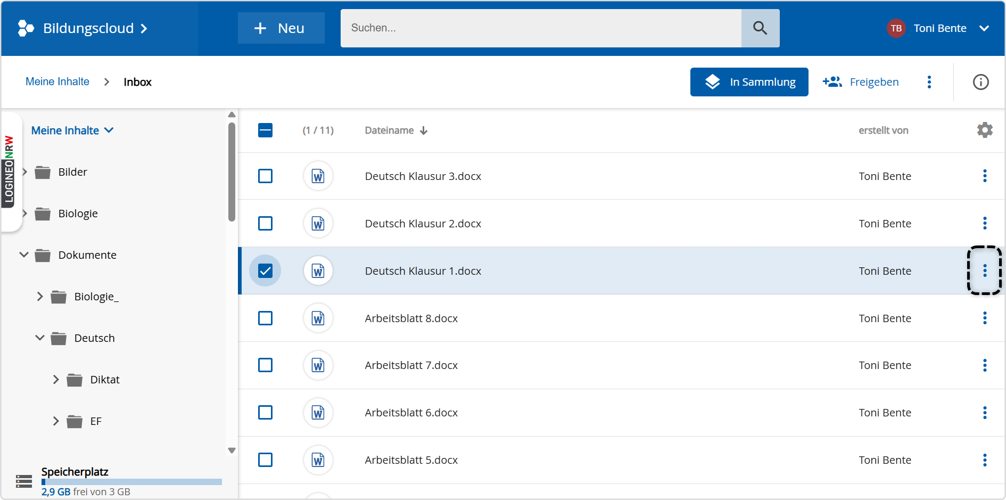The height and width of the screenshot is (500, 1006).
Task: Open the info panel icon
Action: coord(980,82)
